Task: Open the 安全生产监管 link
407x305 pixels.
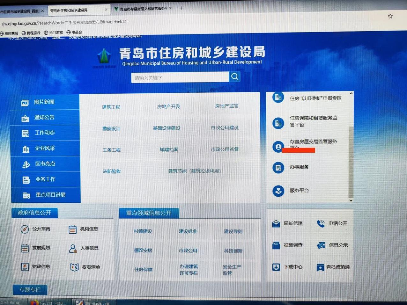Action: click(232, 270)
